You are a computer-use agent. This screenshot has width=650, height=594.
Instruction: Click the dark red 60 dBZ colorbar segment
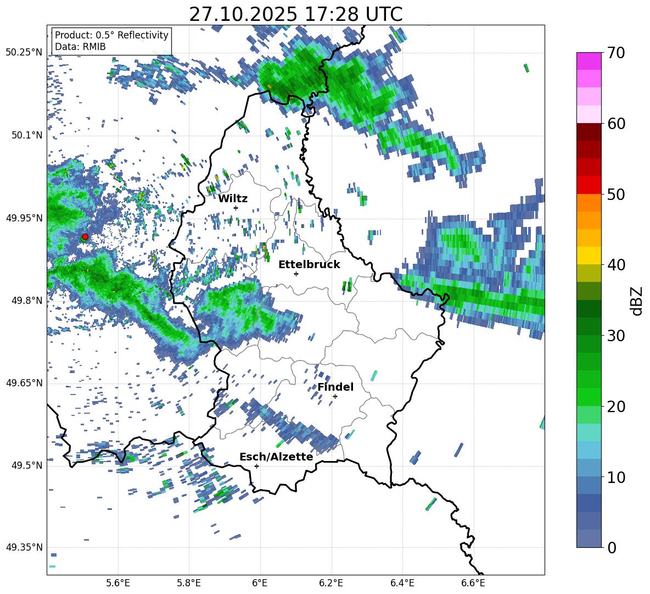(589, 132)
